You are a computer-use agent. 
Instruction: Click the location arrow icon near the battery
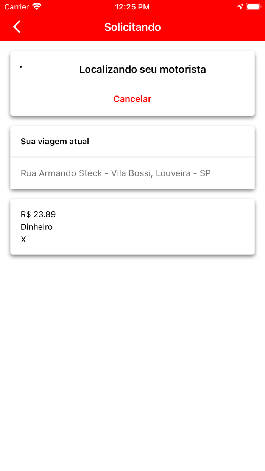coord(240,6)
